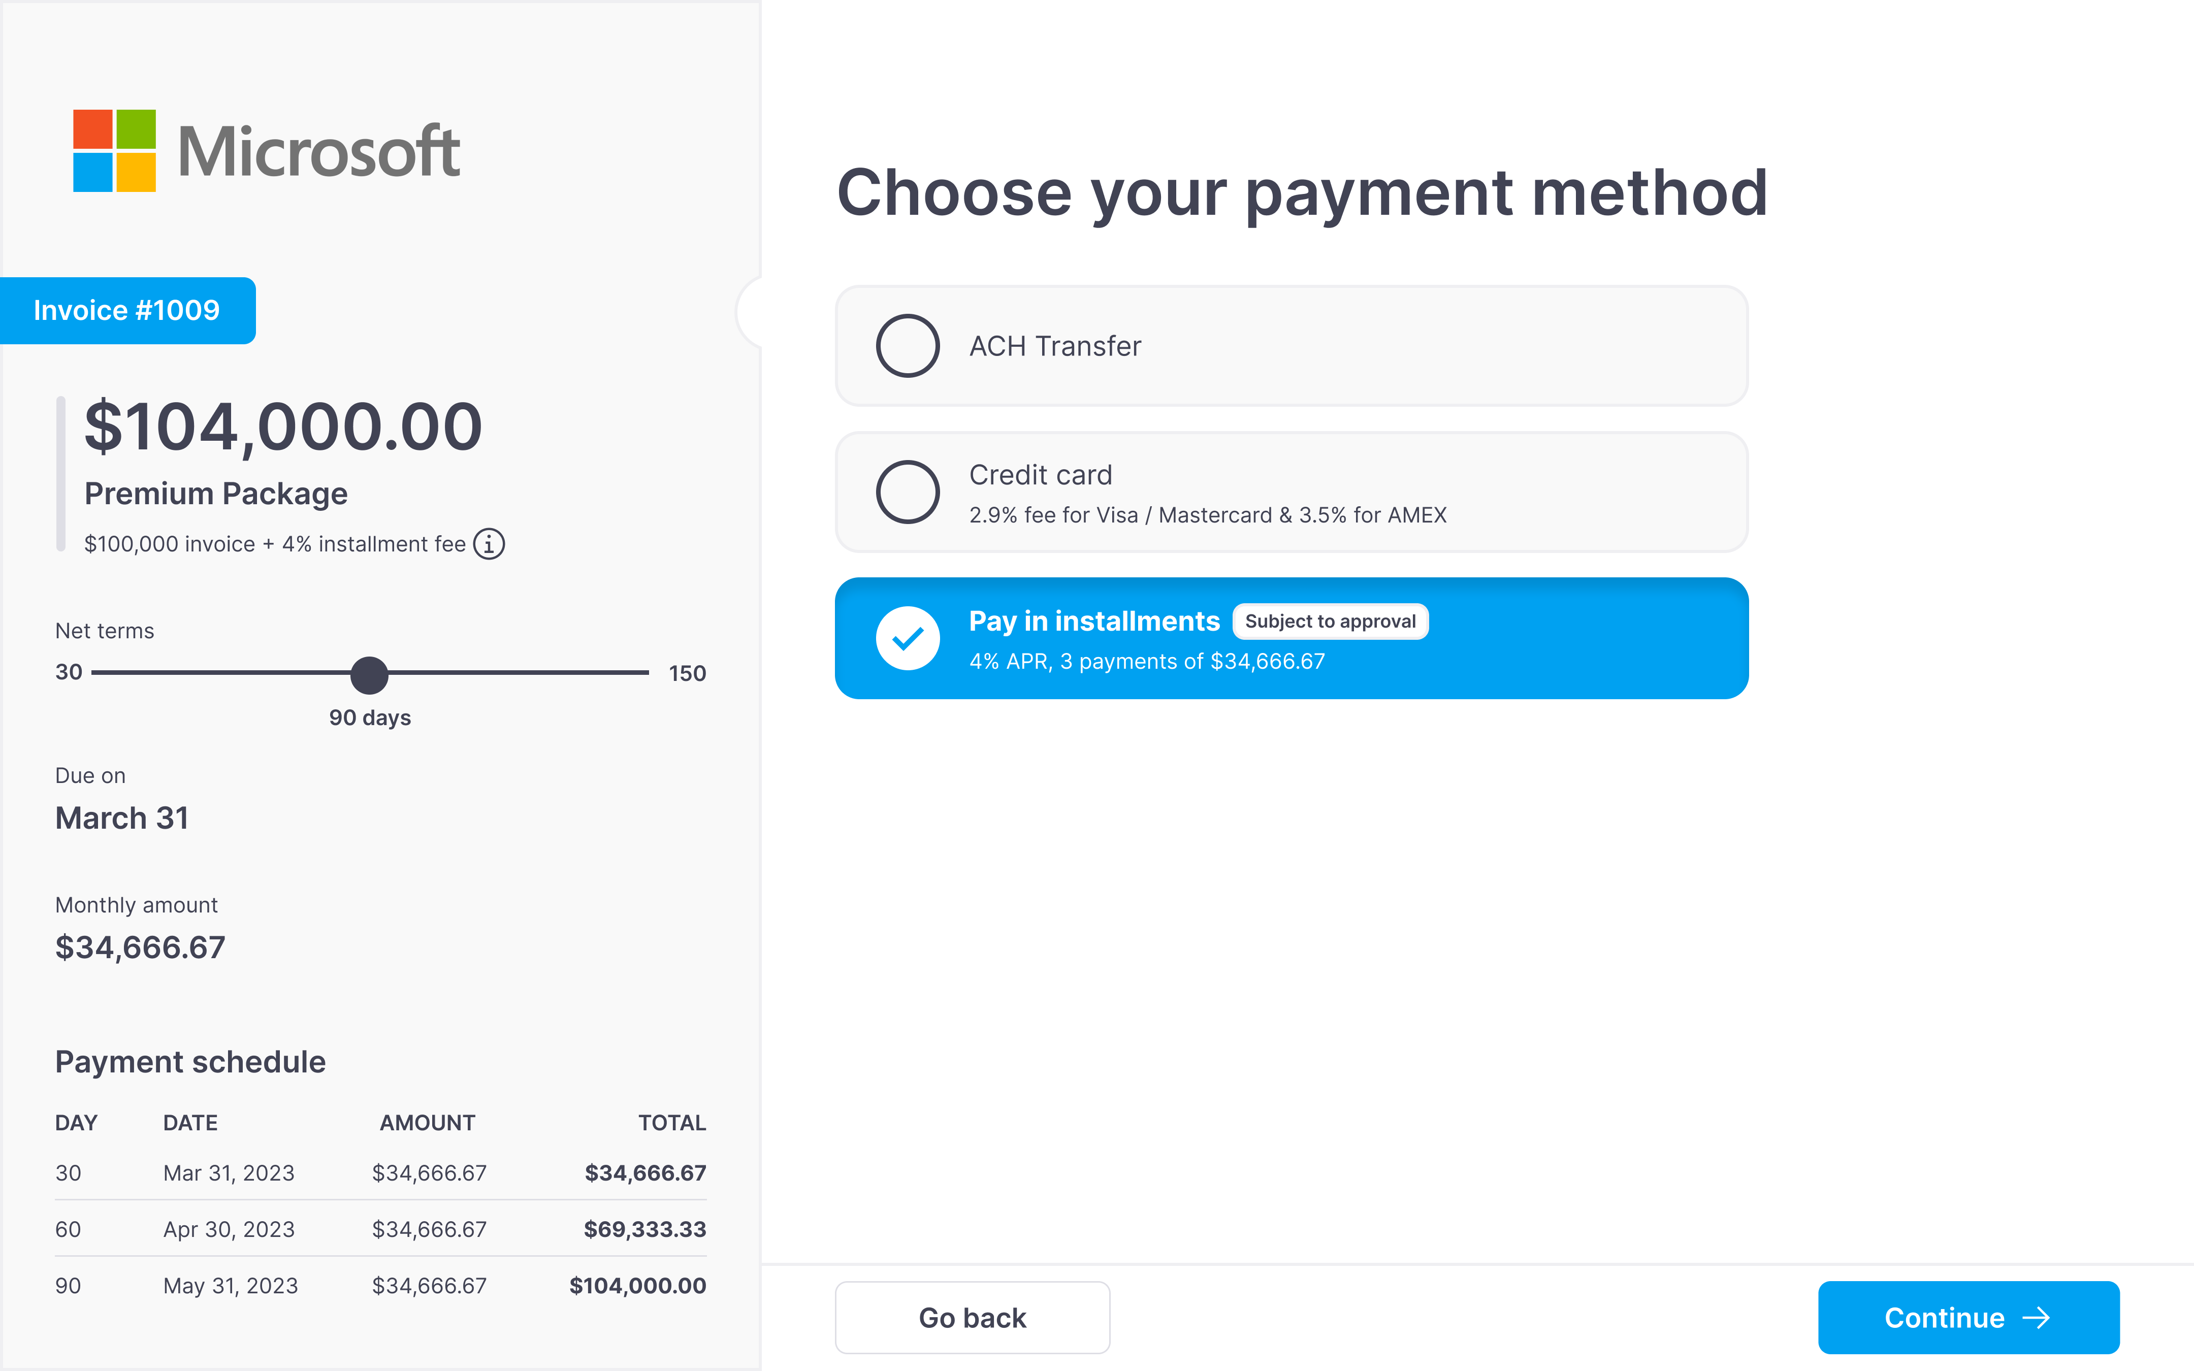Click the checkmark on Pay in installments

click(x=908, y=638)
